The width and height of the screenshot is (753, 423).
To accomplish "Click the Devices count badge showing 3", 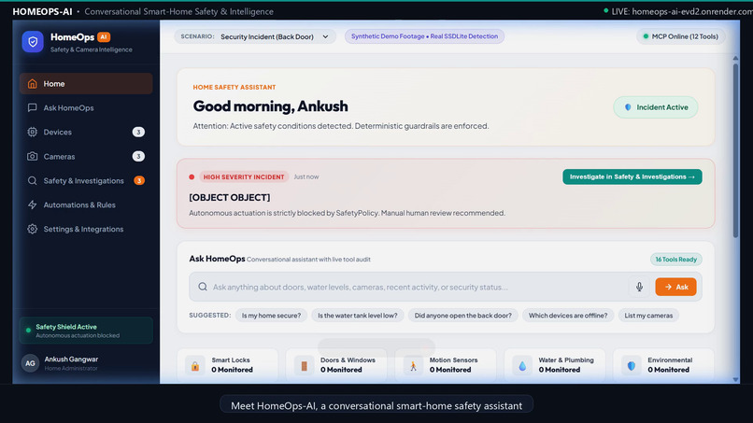I will click(x=138, y=132).
